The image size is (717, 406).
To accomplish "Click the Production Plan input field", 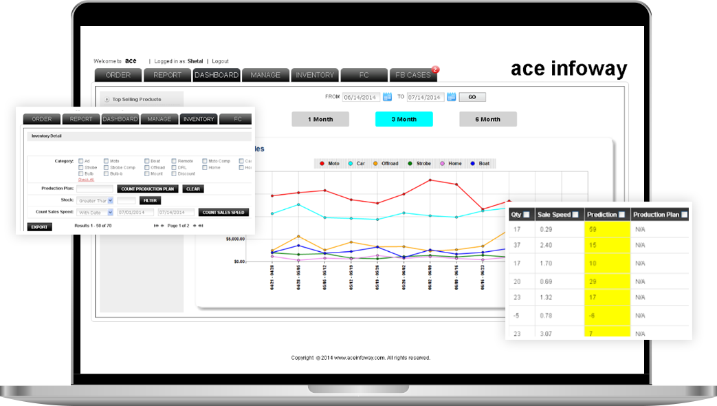I will [x=95, y=189].
